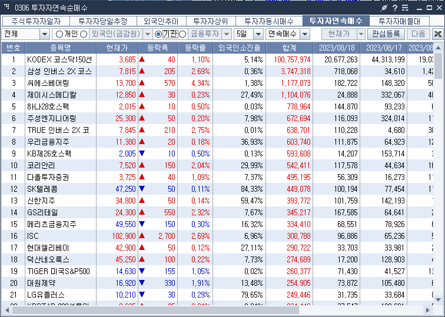Select the 하나28호스팩 stock name
Image resolution: width=445 pixels, height=317 pixels.
[x=48, y=106]
